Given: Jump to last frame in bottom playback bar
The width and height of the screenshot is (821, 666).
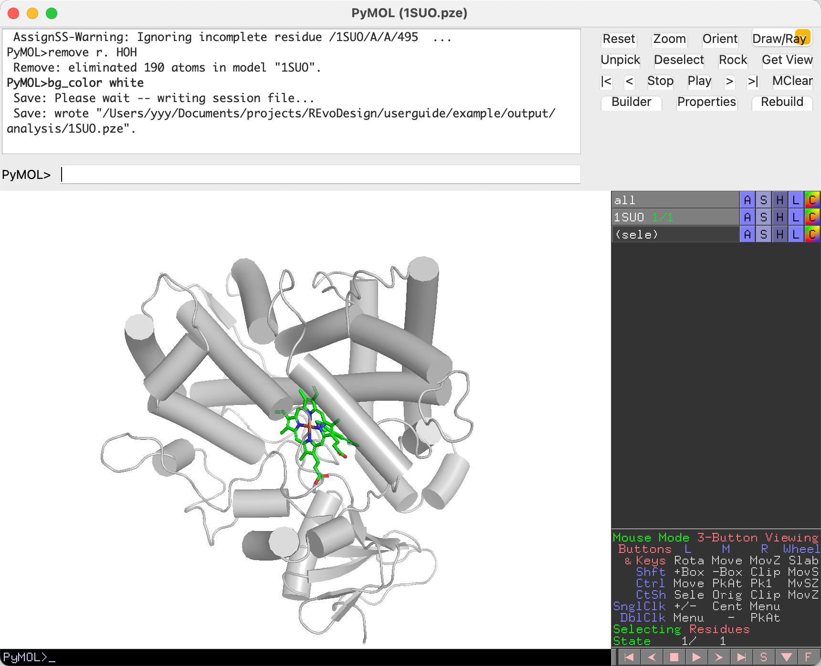Looking at the screenshot, I should 741,657.
